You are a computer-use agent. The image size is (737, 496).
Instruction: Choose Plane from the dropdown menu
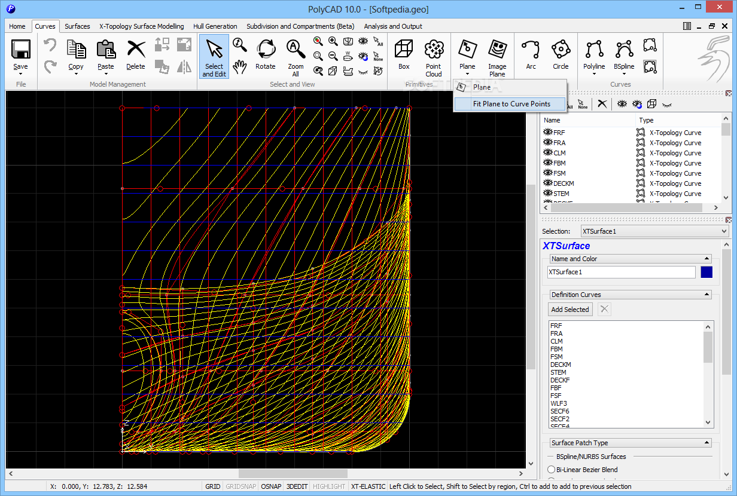click(510, 87)
